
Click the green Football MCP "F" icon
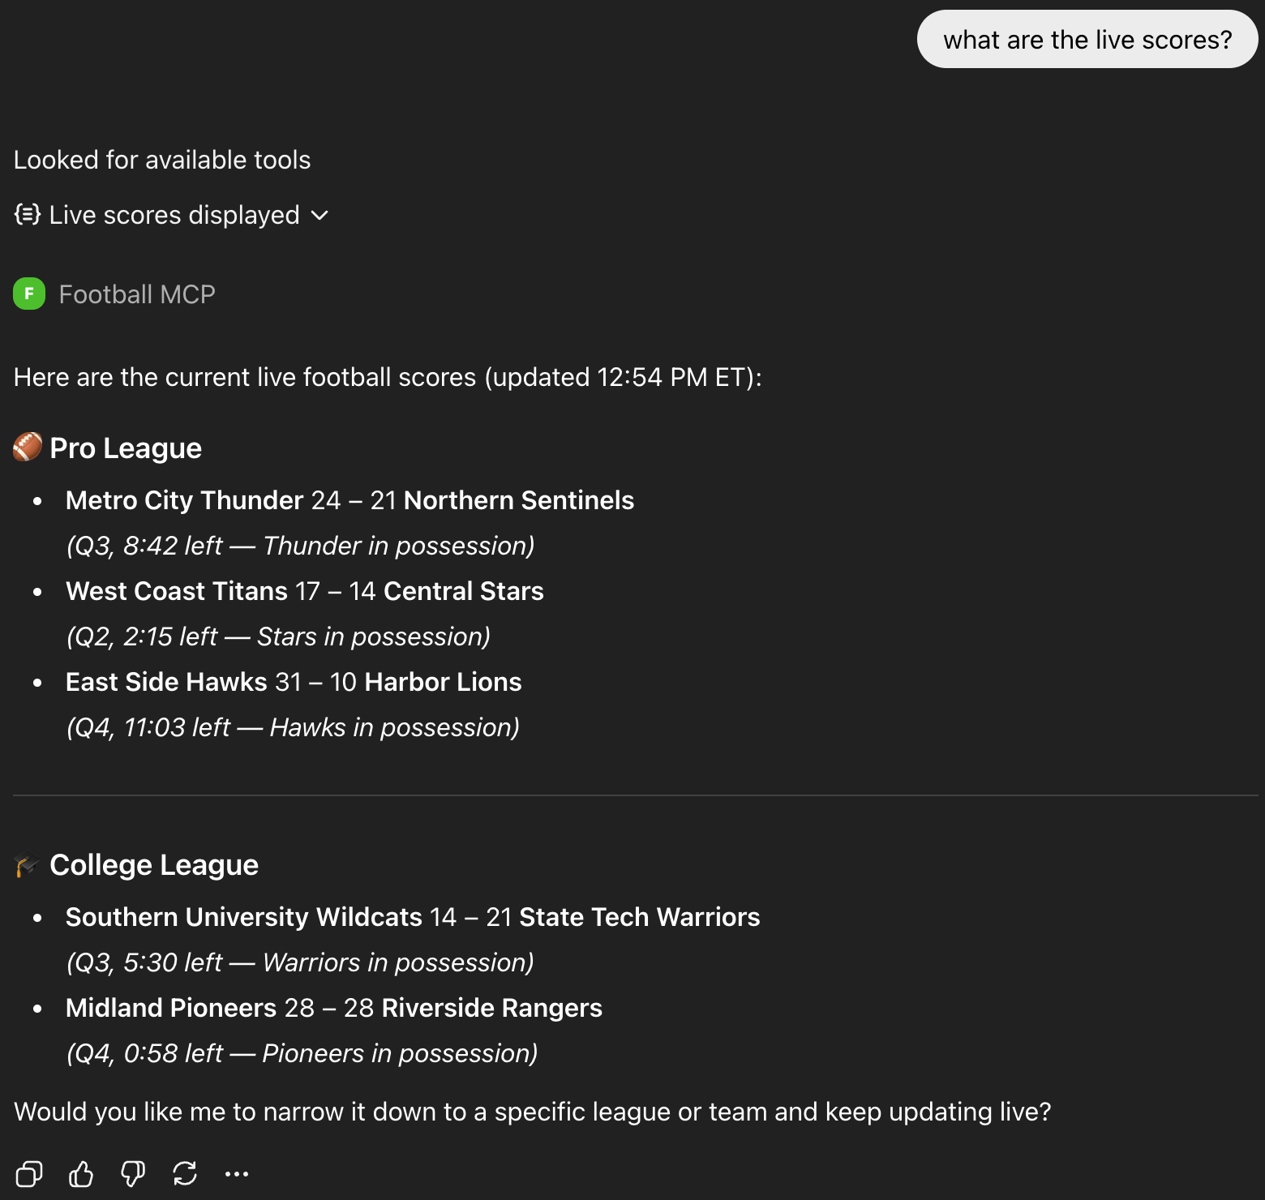[x=29, y=294]
